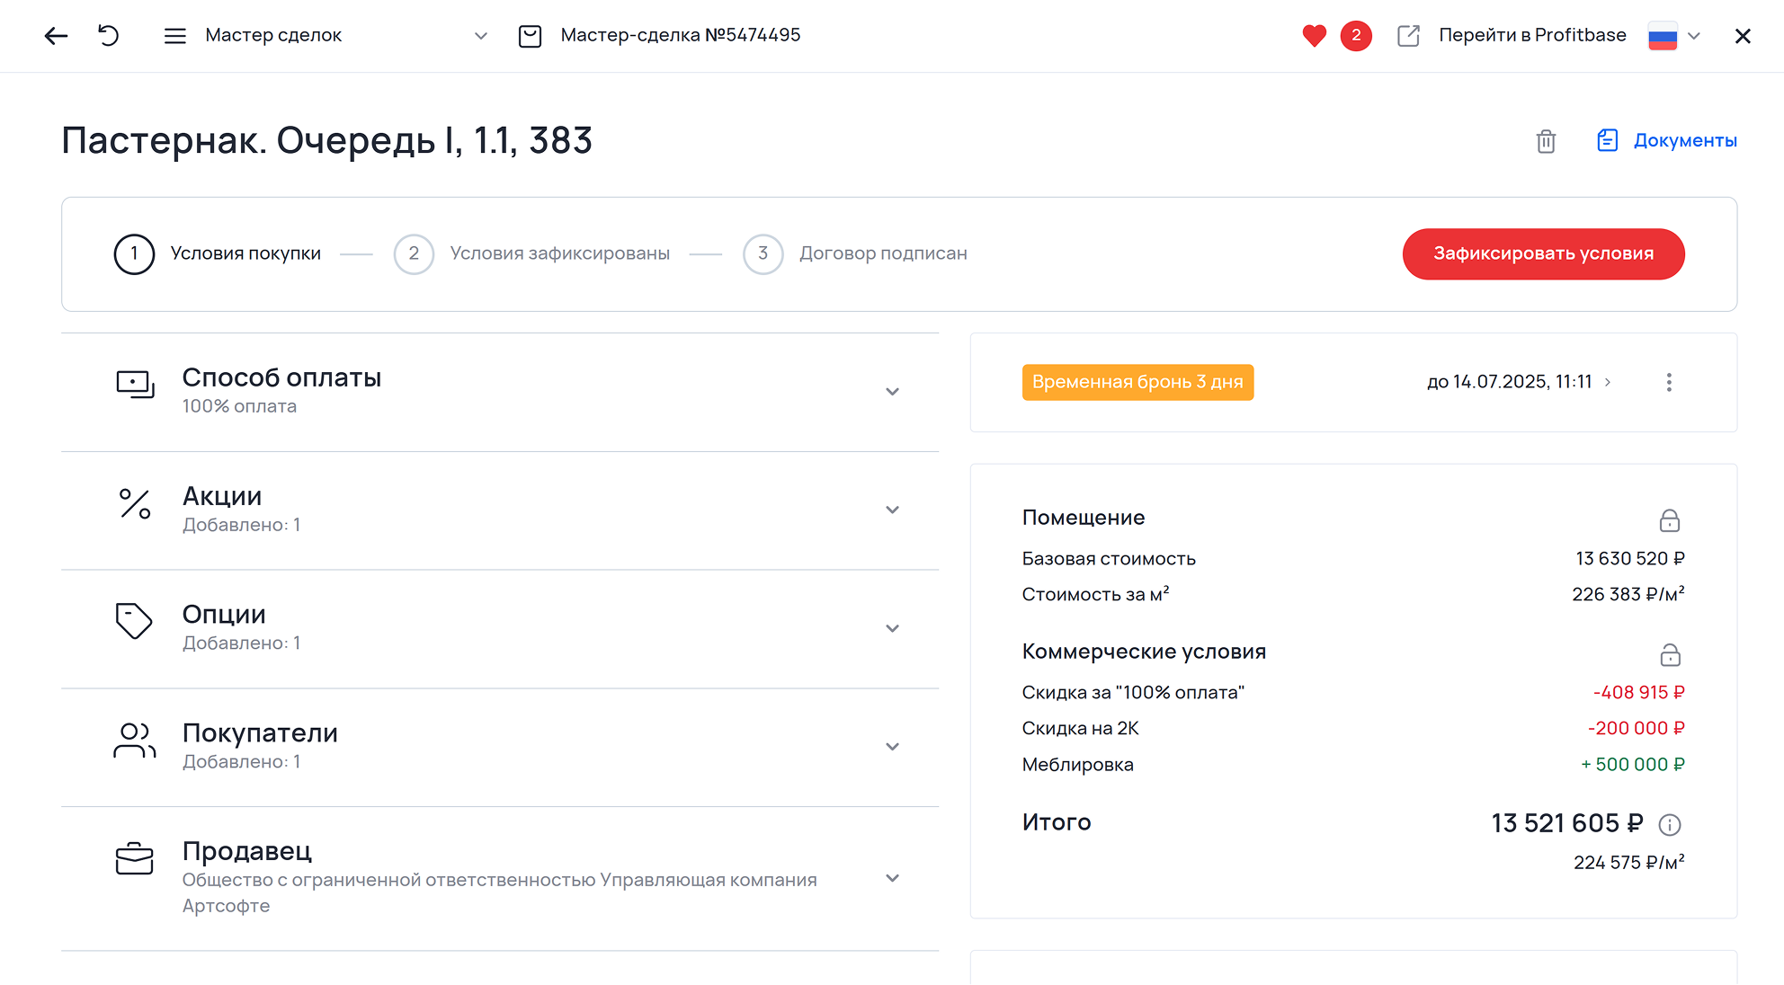The height and width of the screenshot is (985, 1784).
Task: Click the document icon beside Документы
Action: point(1608,140)
